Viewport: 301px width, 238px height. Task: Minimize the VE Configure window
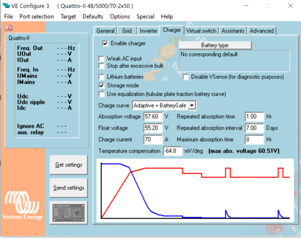click(246, 6)
